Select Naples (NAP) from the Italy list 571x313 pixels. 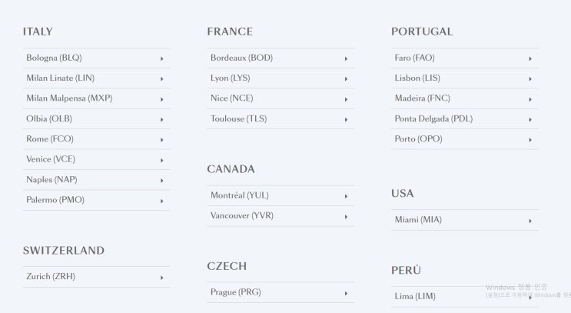(x=51, y=180)
